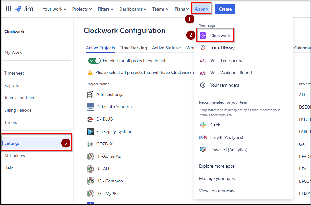
Task: Click the Issue History clock icon
Action: click(203, 48)
